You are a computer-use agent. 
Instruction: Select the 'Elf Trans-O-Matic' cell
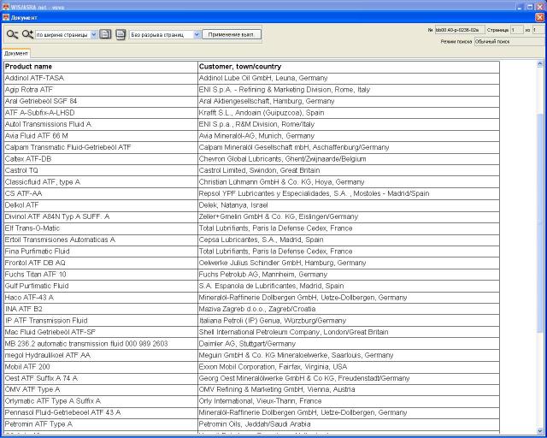101,228
